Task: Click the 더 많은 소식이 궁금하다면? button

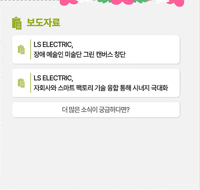Action: (x=96, y=110)
